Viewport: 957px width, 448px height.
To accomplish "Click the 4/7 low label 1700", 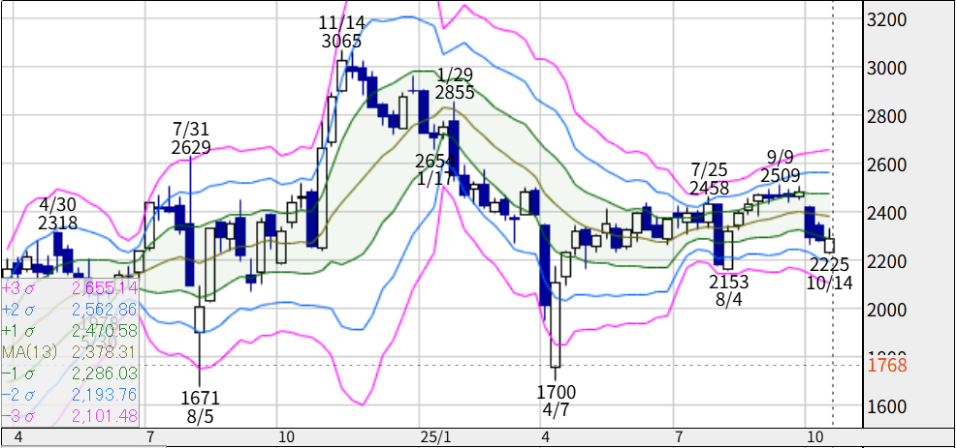I will click(x=557, y=392).
